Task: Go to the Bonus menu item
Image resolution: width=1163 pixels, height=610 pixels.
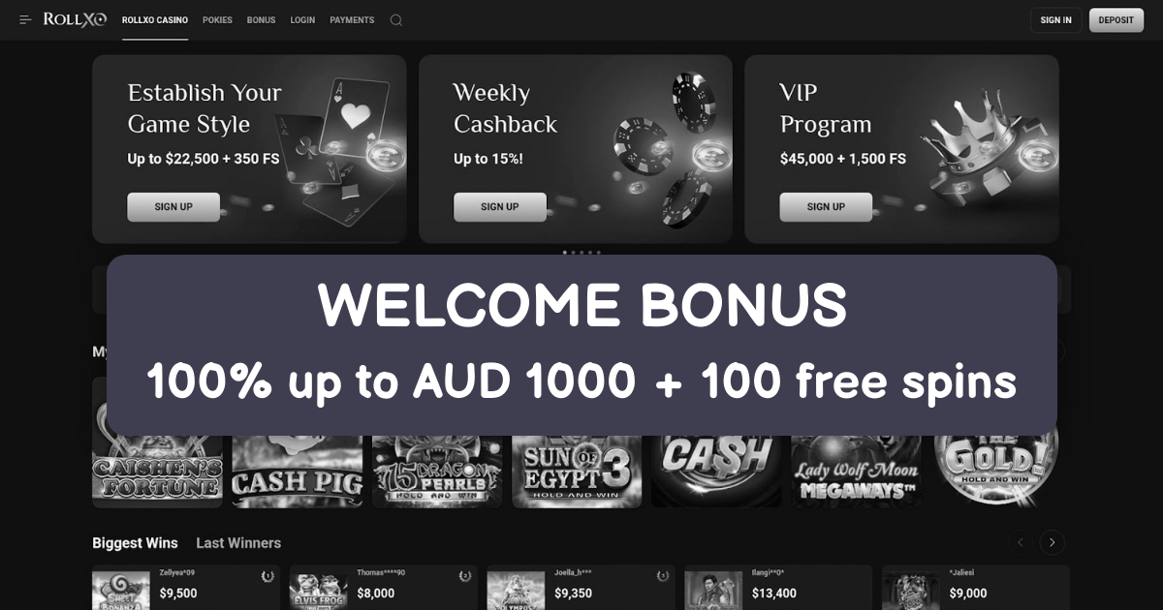Action: [261, 19]
